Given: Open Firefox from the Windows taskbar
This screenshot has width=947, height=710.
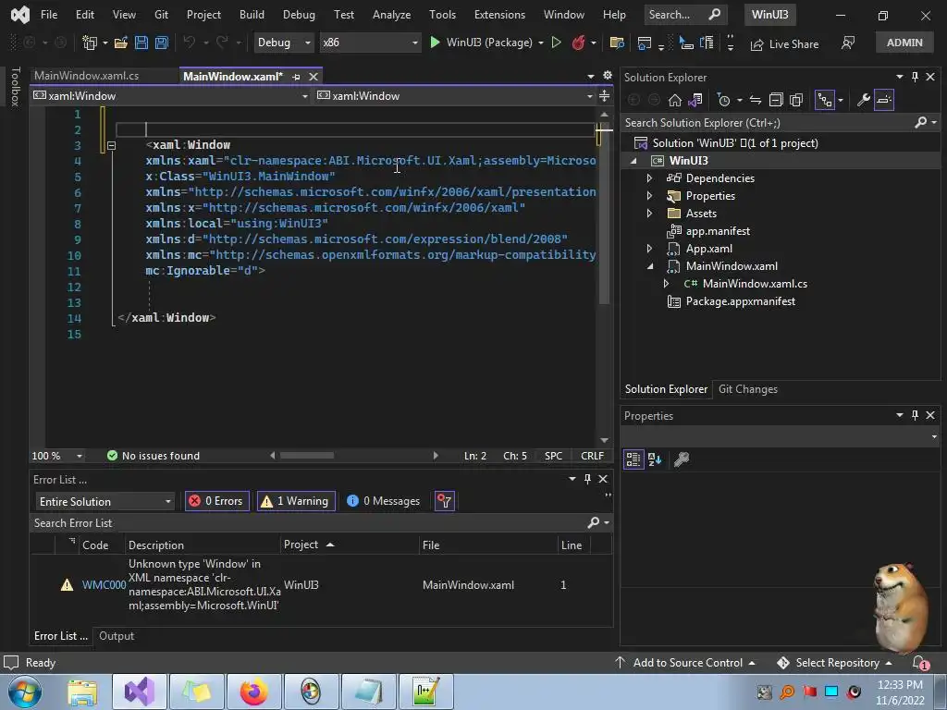Looking at the screenshot, I should (x=253, y=692).
